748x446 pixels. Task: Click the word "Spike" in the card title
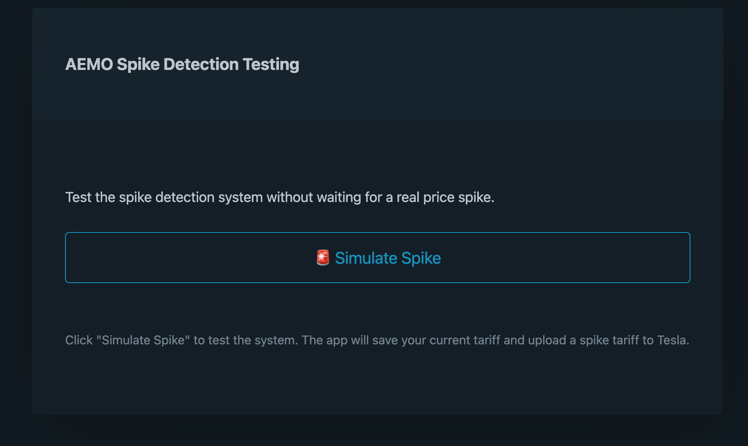tap(138, 64)
